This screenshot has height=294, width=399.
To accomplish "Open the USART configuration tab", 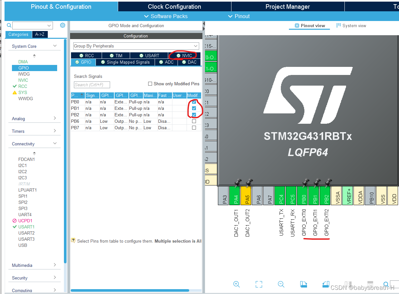I will [149, 56].
